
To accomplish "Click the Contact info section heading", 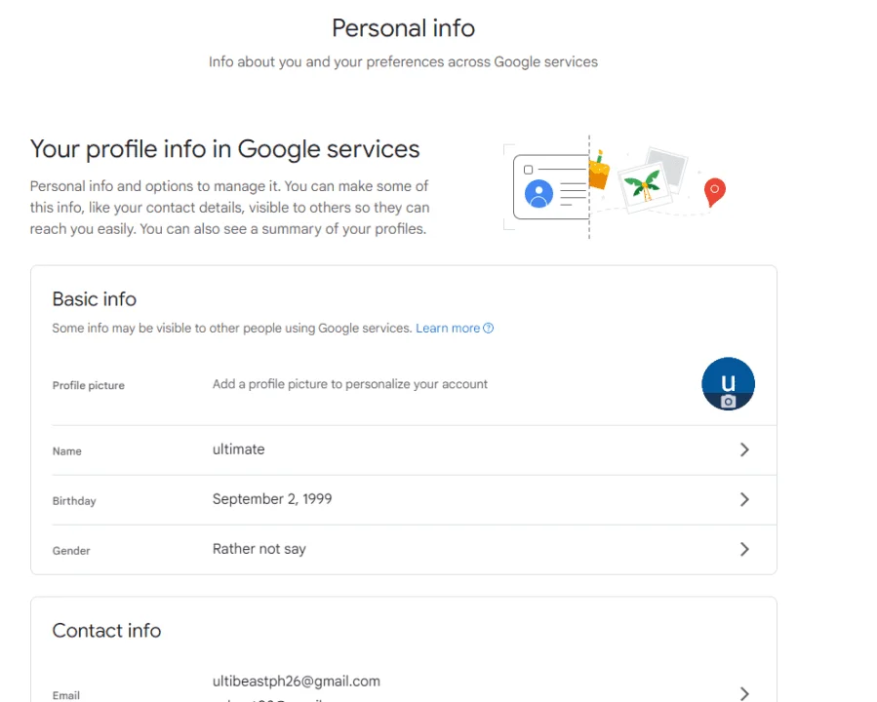I will click(106, 631).
